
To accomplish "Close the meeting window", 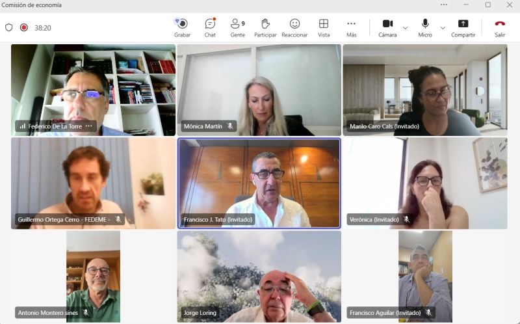I will [510, 5].
